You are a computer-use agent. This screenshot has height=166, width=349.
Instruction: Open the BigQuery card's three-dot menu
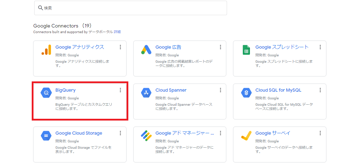121,90
